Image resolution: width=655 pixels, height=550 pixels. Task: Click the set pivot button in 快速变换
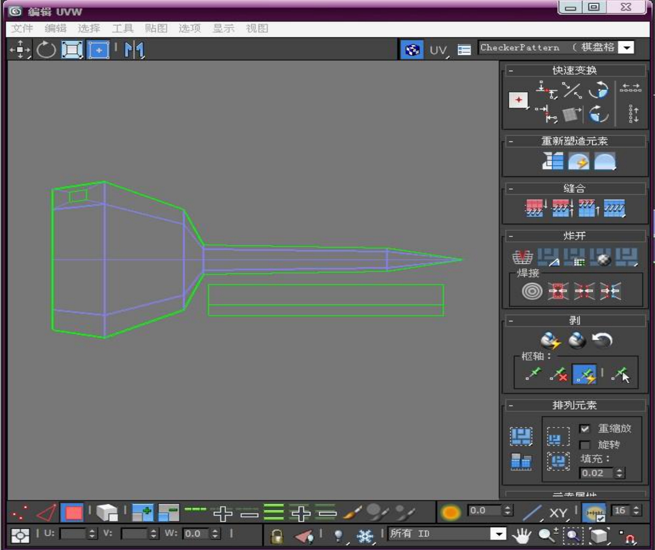518,100
